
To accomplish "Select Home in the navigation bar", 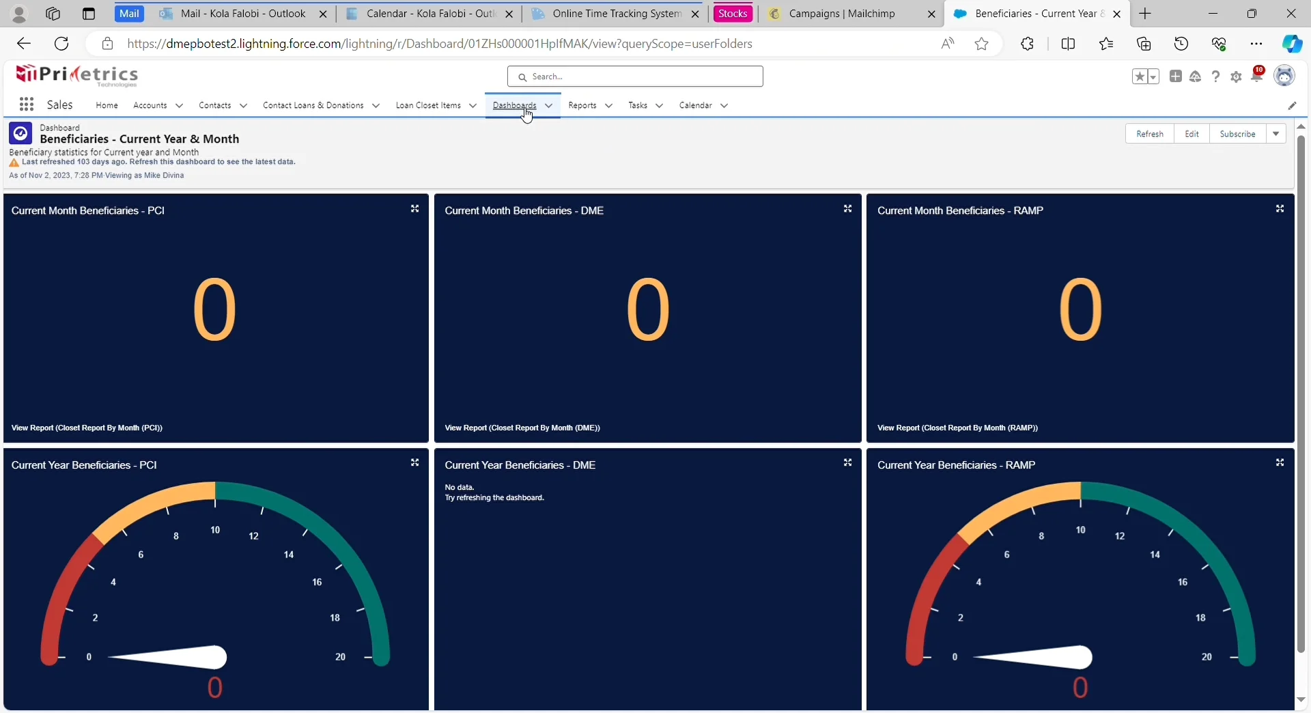I will 107,106.
